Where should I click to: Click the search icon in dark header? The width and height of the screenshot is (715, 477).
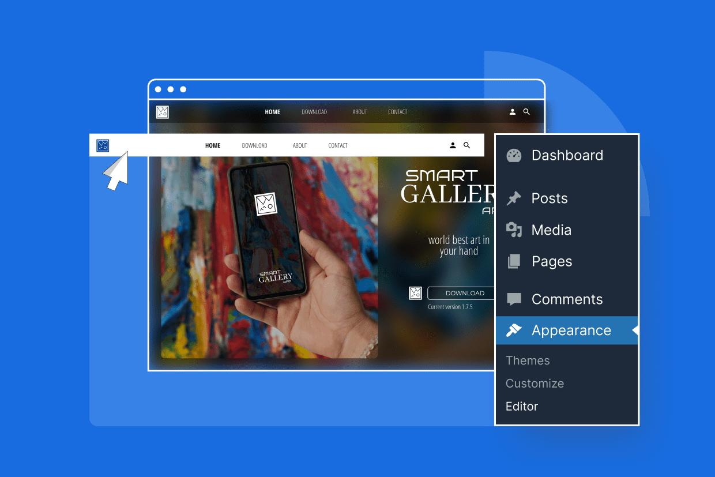pyautogui.click(x=526, y=112)
